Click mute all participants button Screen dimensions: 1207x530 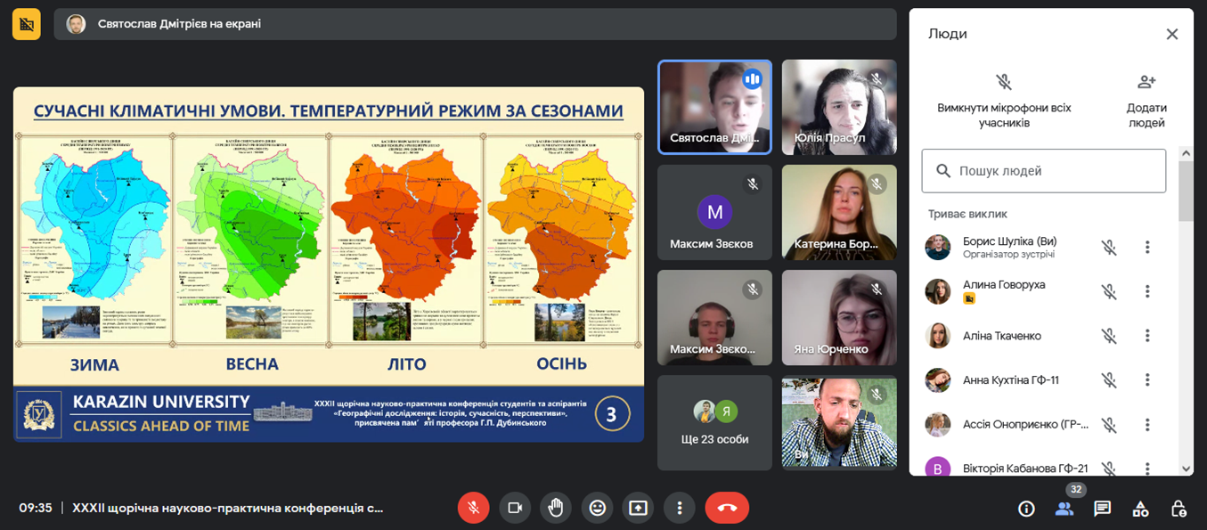click(1004, 100)
